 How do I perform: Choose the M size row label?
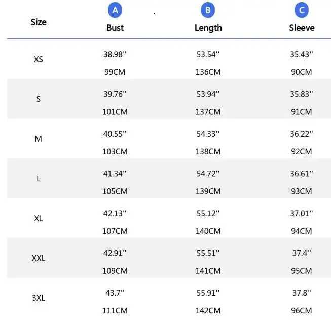point(39,138)
